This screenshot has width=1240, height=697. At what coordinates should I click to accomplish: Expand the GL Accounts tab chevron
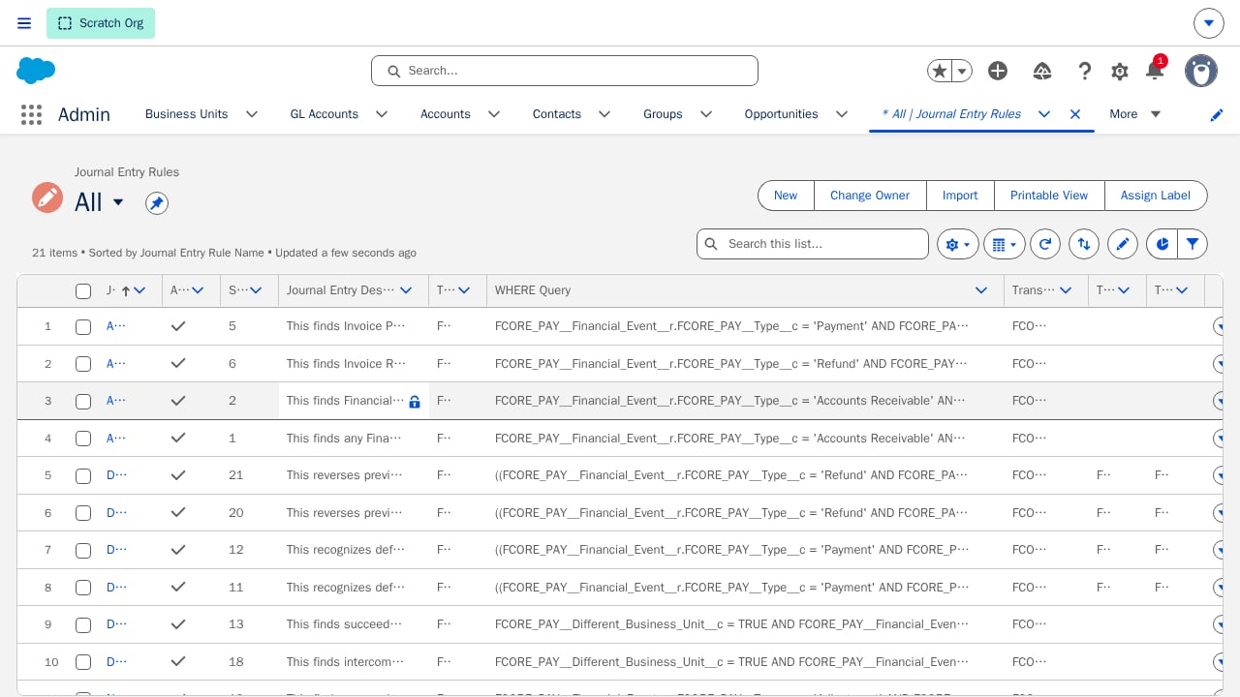click(382, 114)
